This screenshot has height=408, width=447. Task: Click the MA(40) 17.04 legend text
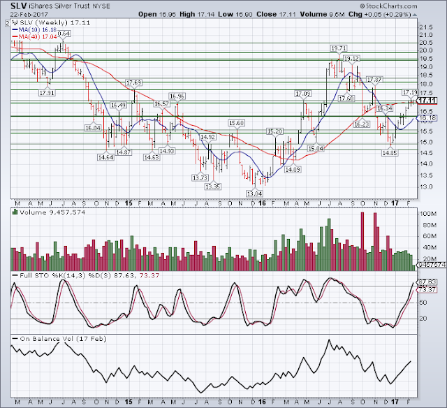[x=37, y=37]
